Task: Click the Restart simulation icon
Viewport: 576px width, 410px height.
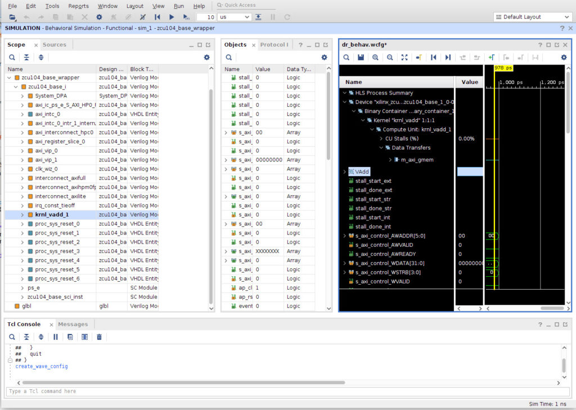Action: (x=157, y=17)
